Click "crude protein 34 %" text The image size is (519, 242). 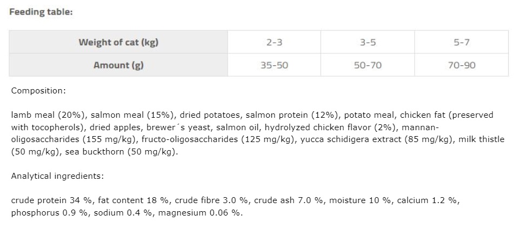50,200
